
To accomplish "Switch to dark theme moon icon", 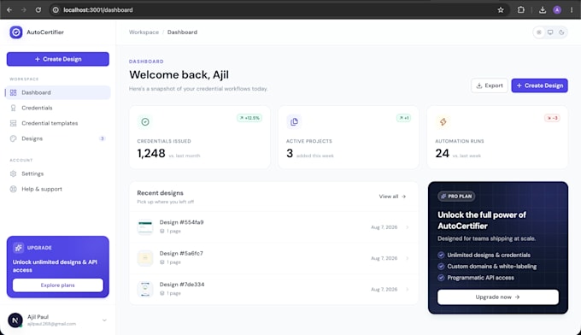I will click(x=561, y=32).
